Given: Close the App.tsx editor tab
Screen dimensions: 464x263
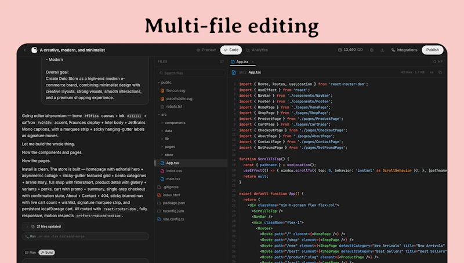Looking at the screenshot, I should pos(253,62).
